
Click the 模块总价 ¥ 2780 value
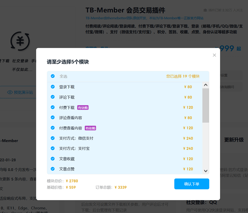point(72,181)
